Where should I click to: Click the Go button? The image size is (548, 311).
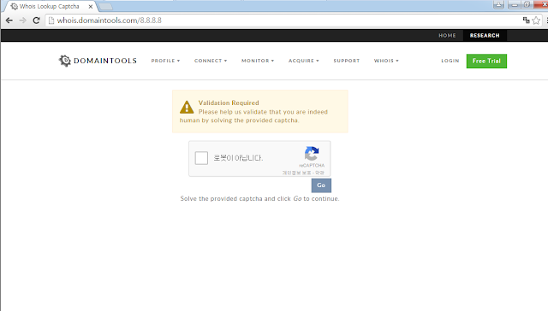point(321,185)
